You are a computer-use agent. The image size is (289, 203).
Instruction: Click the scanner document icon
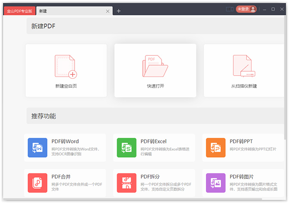pos(244,66)
